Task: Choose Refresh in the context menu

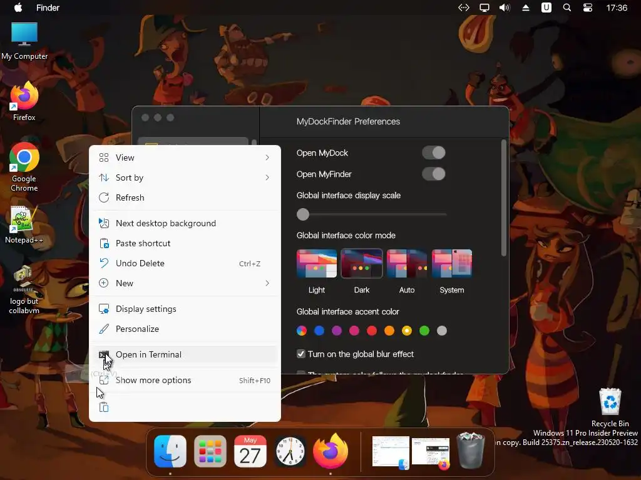Action: [x=185, y=197]
